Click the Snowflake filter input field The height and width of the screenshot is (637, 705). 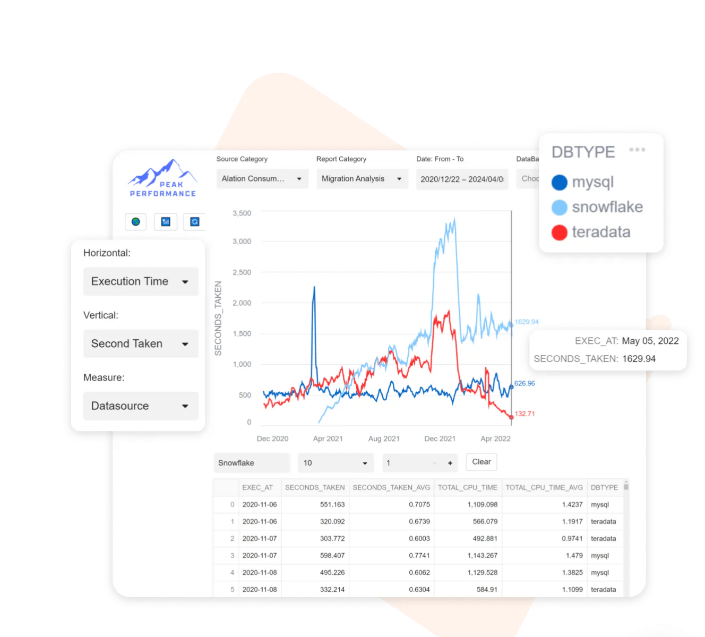click(x=252, y=463)
